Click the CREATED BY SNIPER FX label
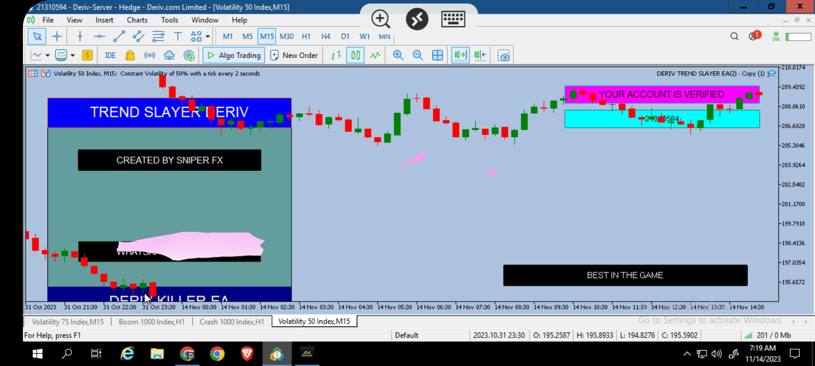The height and width of the screenshot is (366, 815). (x=170, y=160)
